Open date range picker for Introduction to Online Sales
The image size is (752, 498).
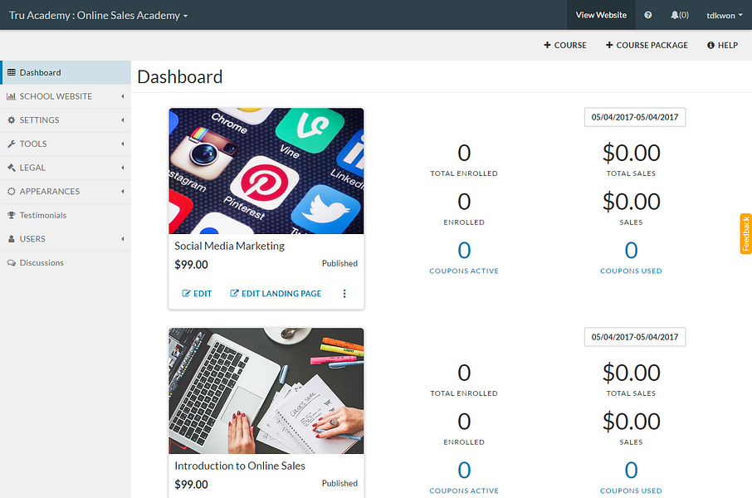pos(635,337)
